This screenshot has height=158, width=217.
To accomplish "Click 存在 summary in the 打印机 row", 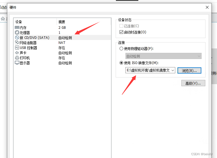I will pyautogui.click(x=62, y=58).
